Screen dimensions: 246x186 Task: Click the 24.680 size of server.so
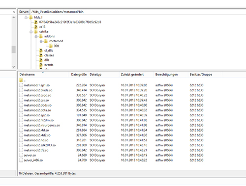coord(82,155)
